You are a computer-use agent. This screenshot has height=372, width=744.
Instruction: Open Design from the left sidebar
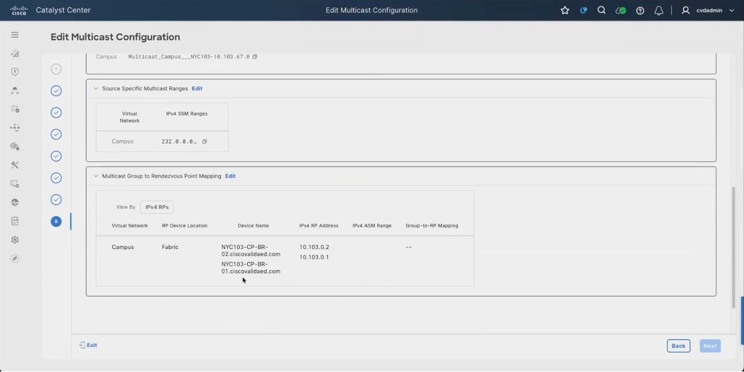coord(15,54)
